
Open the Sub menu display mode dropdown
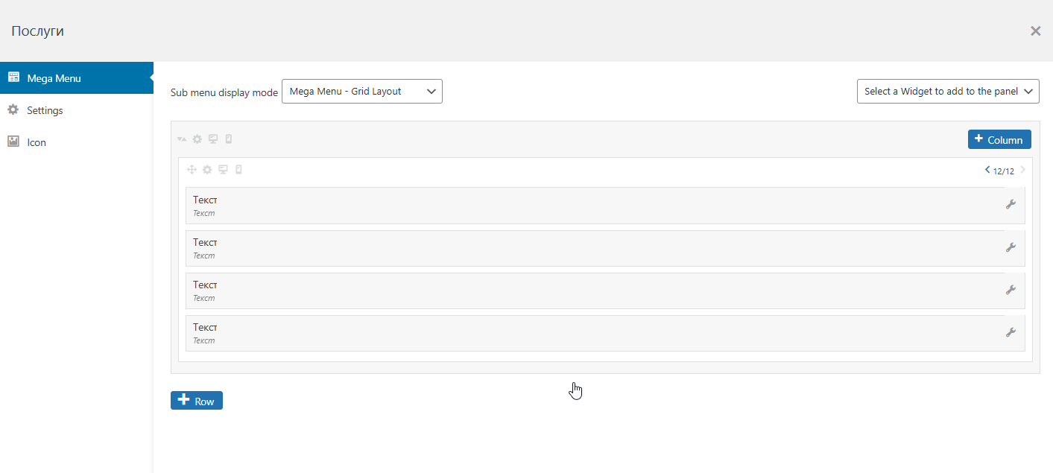(362, 92)
